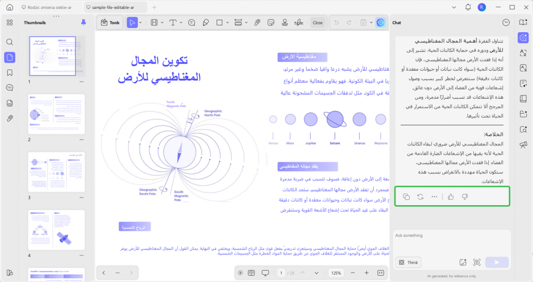The height and width of the screenshot is (282, 533).
Task: Open the grid view icon at sidebar top
Action: (10, 23)
